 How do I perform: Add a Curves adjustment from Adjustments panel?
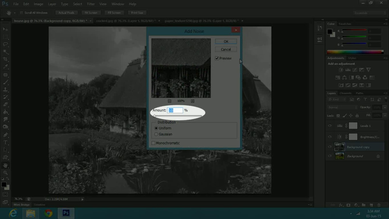pos(355,70)
